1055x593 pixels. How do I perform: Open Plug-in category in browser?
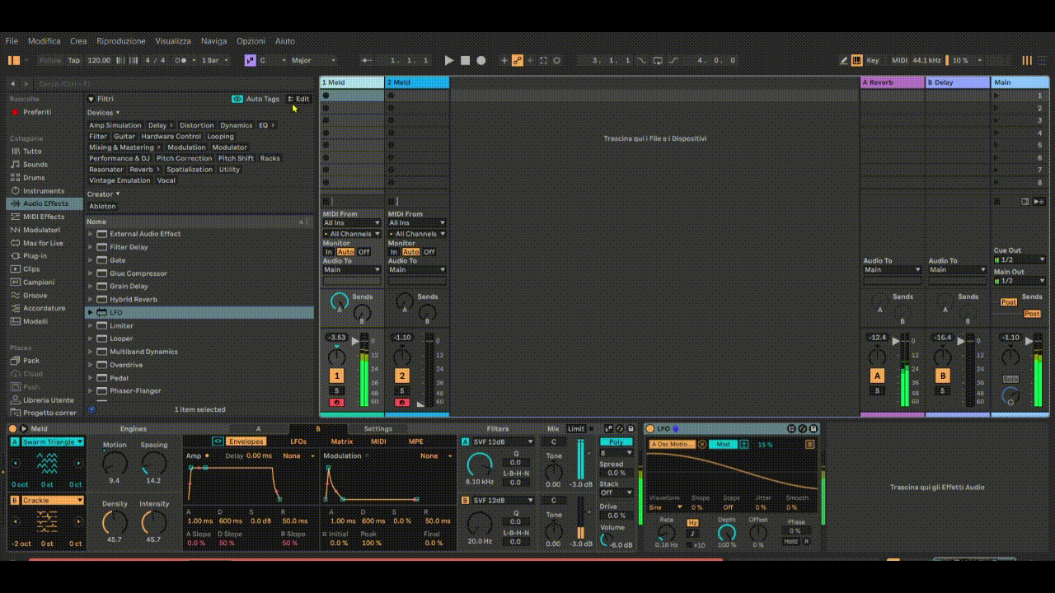(35, 255)
